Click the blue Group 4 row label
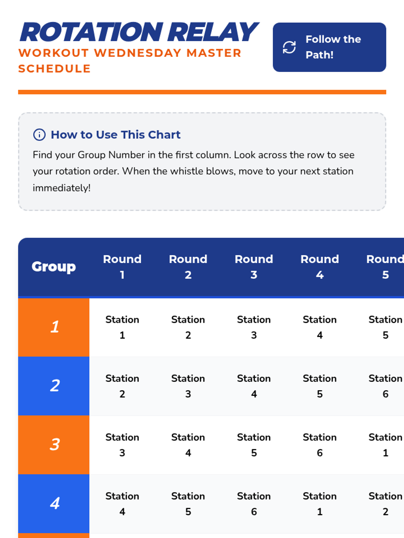The image size is (404, 538). click(54, 504)
